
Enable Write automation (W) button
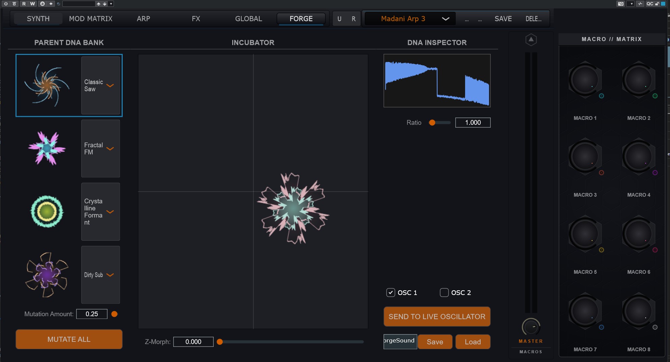(32, 4)
